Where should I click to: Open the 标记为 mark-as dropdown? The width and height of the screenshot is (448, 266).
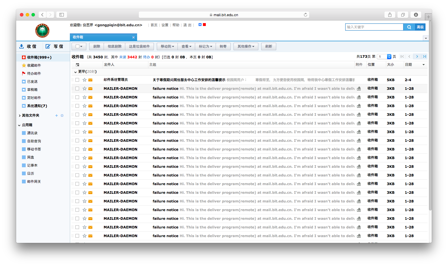206,46
